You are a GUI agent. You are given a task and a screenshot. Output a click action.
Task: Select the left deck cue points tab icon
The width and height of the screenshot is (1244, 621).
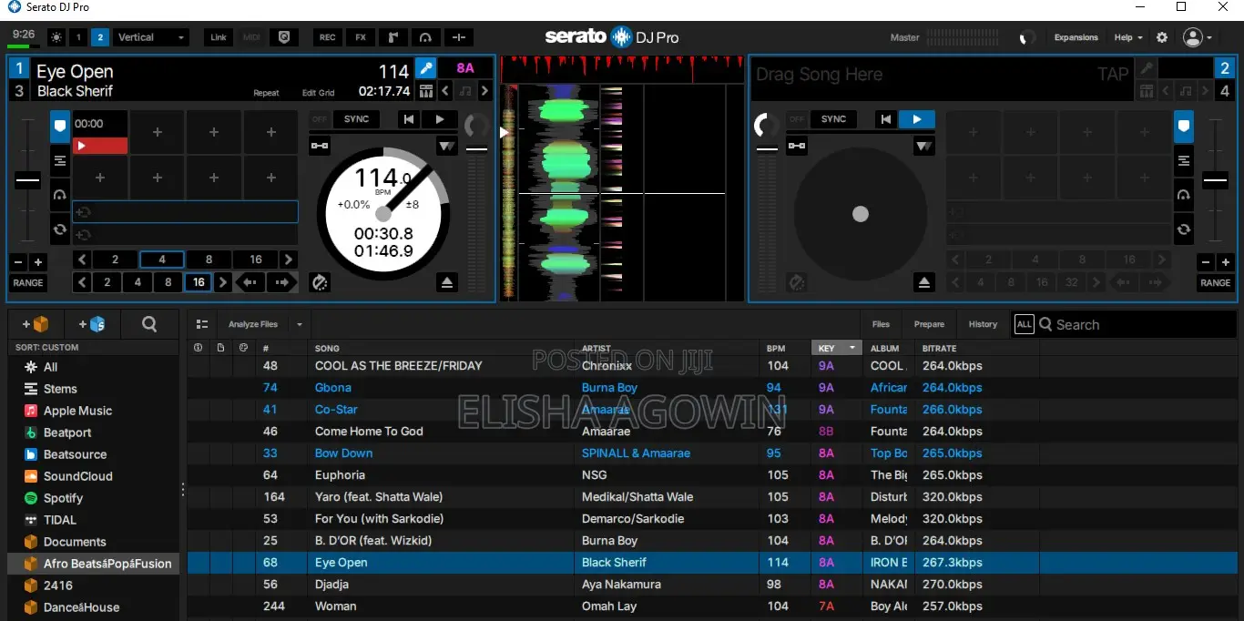point(60,127)
